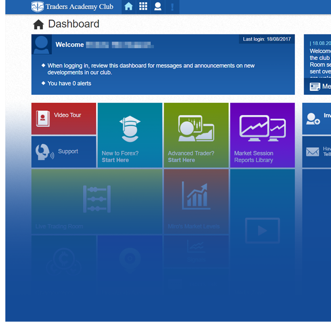Click the 'Last login: 18/08/2017' label
Image resolution: width=331 pixels, height=322 pixels.
click(267, 39)
